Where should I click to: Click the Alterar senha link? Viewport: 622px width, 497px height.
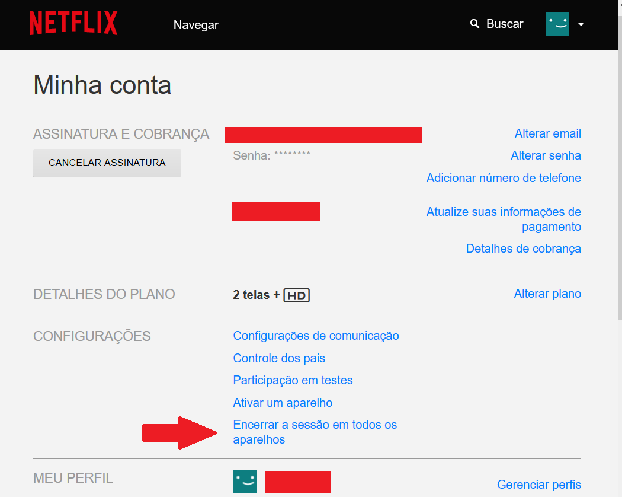pos(546,155)
